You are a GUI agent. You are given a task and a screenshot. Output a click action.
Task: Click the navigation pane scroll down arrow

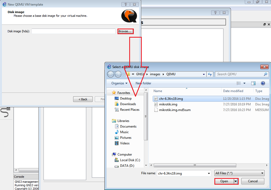[146, 165]
